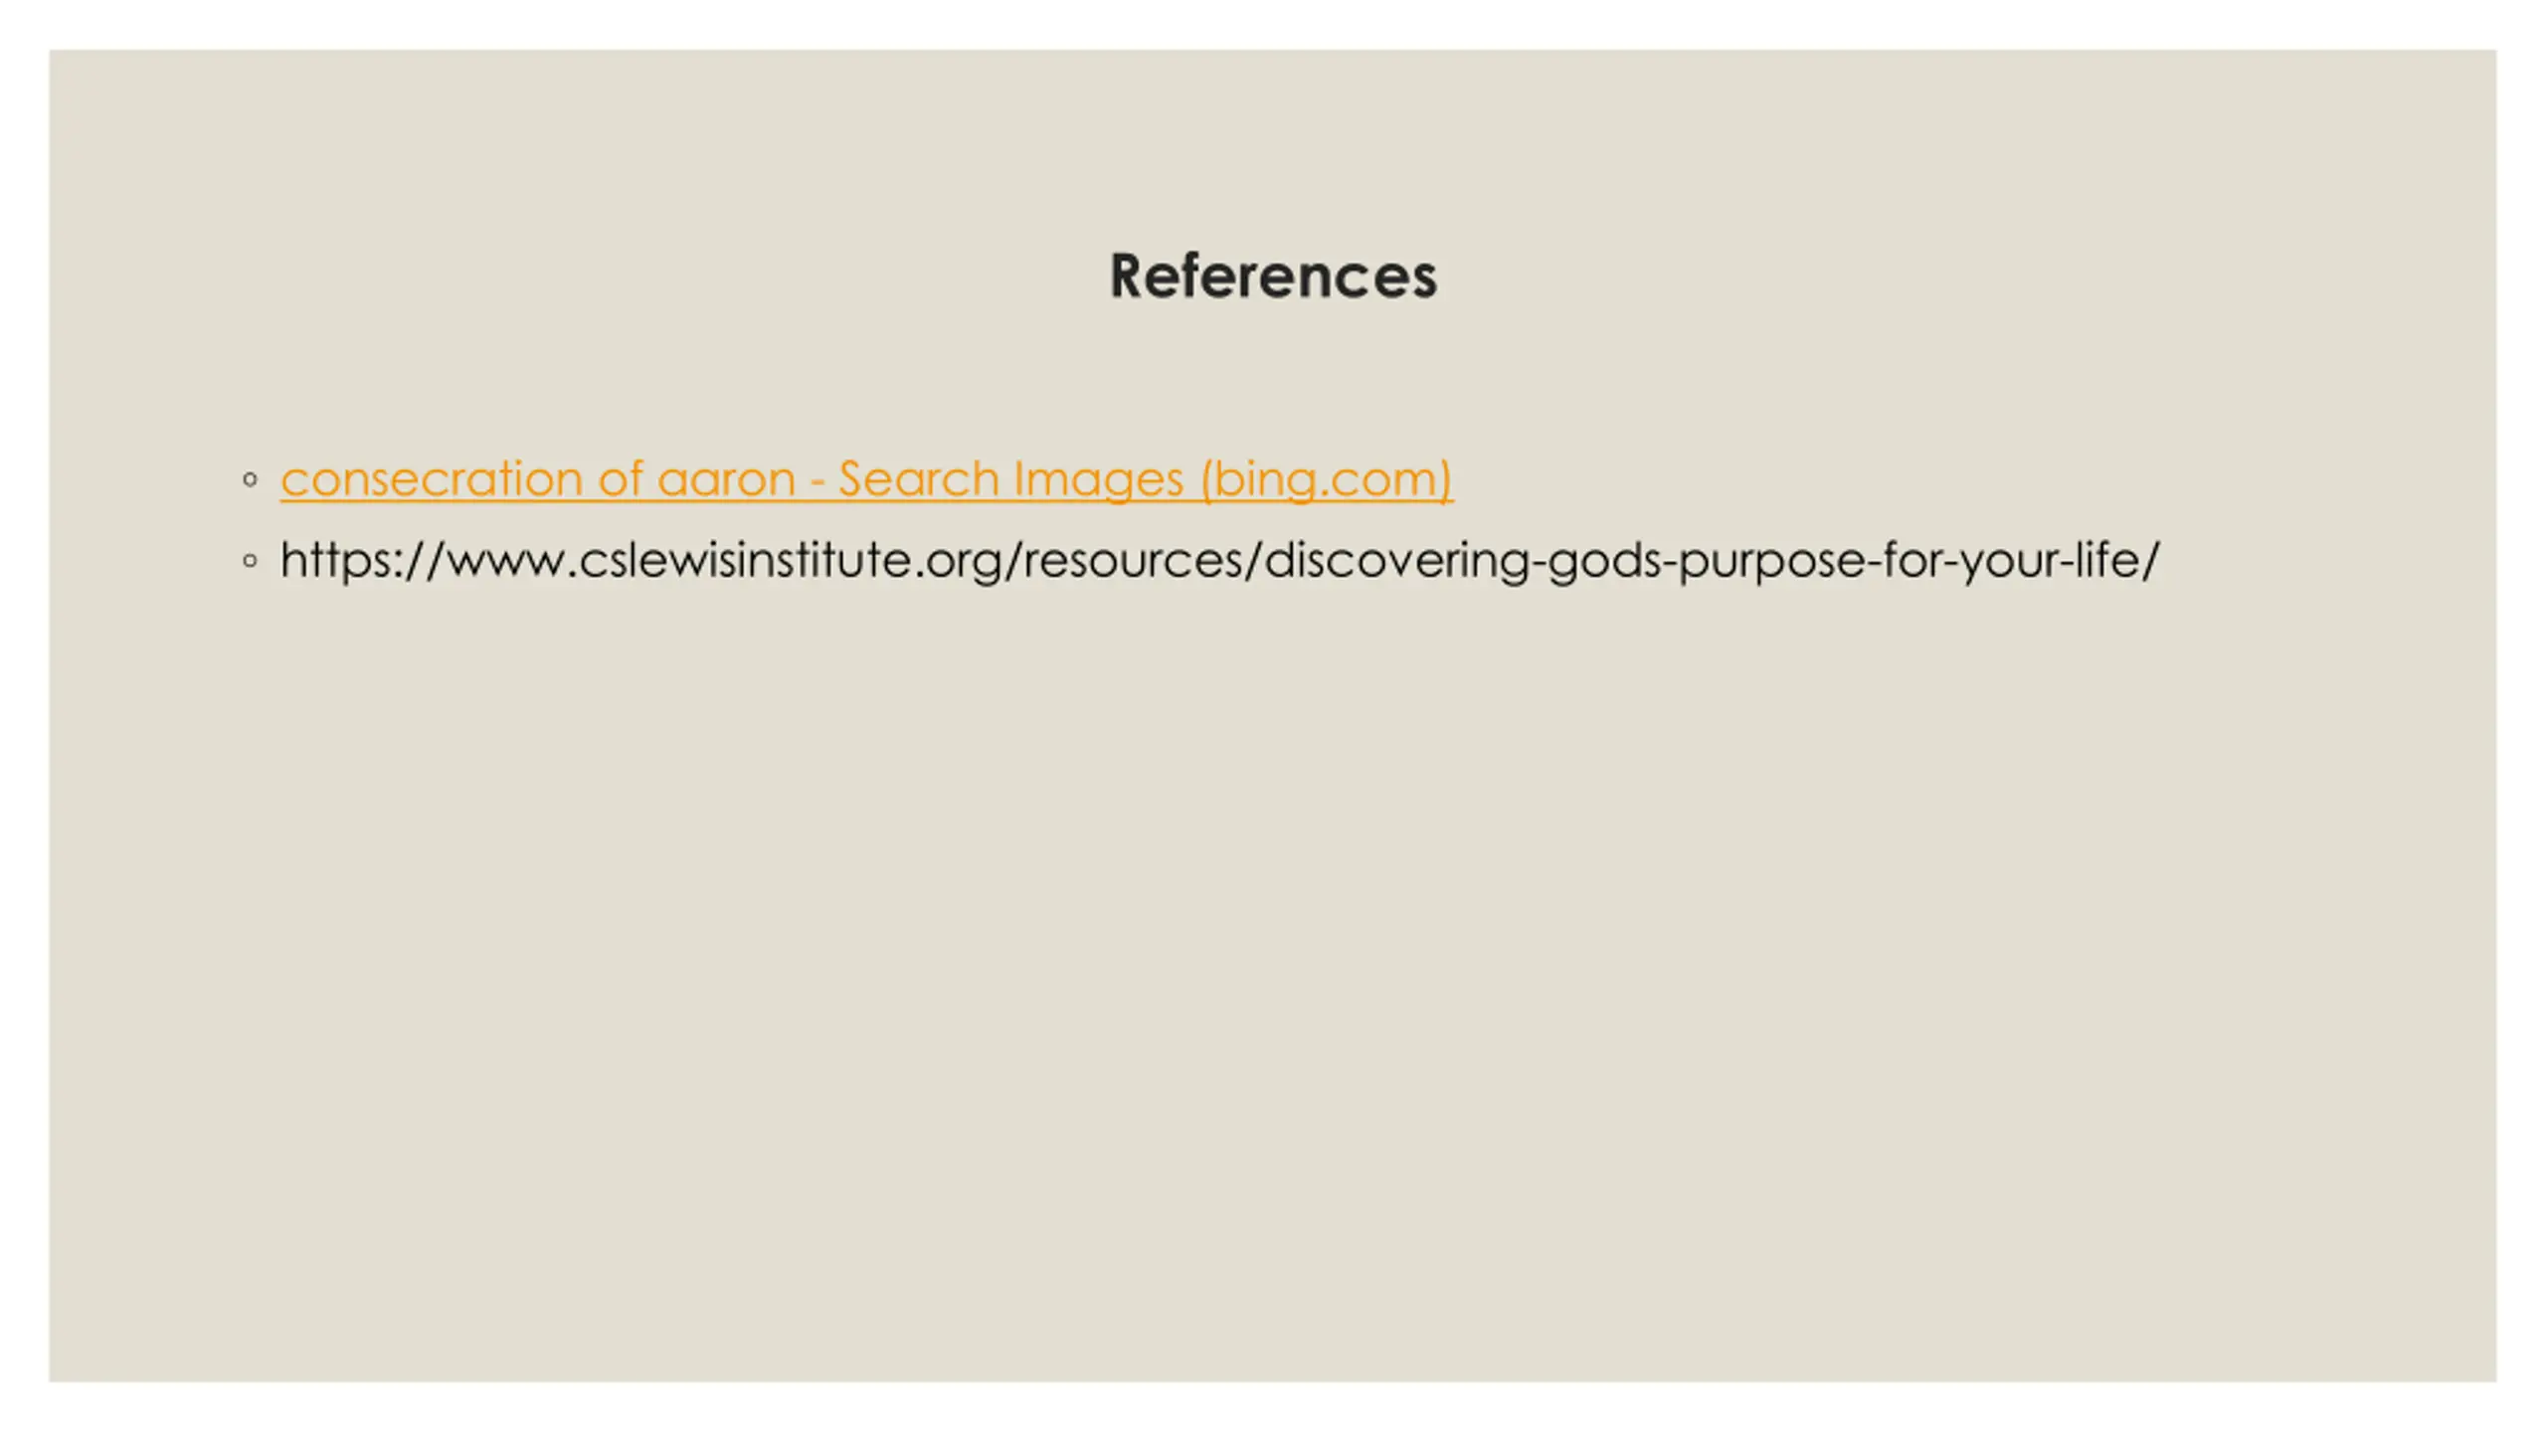Image resolution: width=2546 pixels, height=1432 pixels.
Task: Click the bullet before the Bing link
Action: coord(251,480)
